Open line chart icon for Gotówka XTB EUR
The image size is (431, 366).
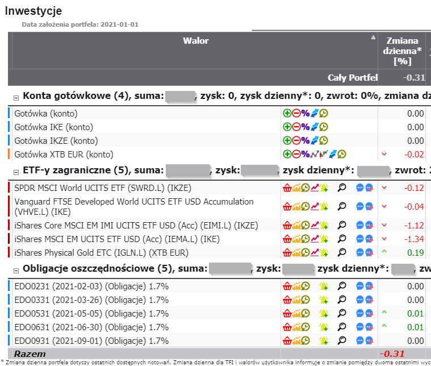(x=315, y=154)
